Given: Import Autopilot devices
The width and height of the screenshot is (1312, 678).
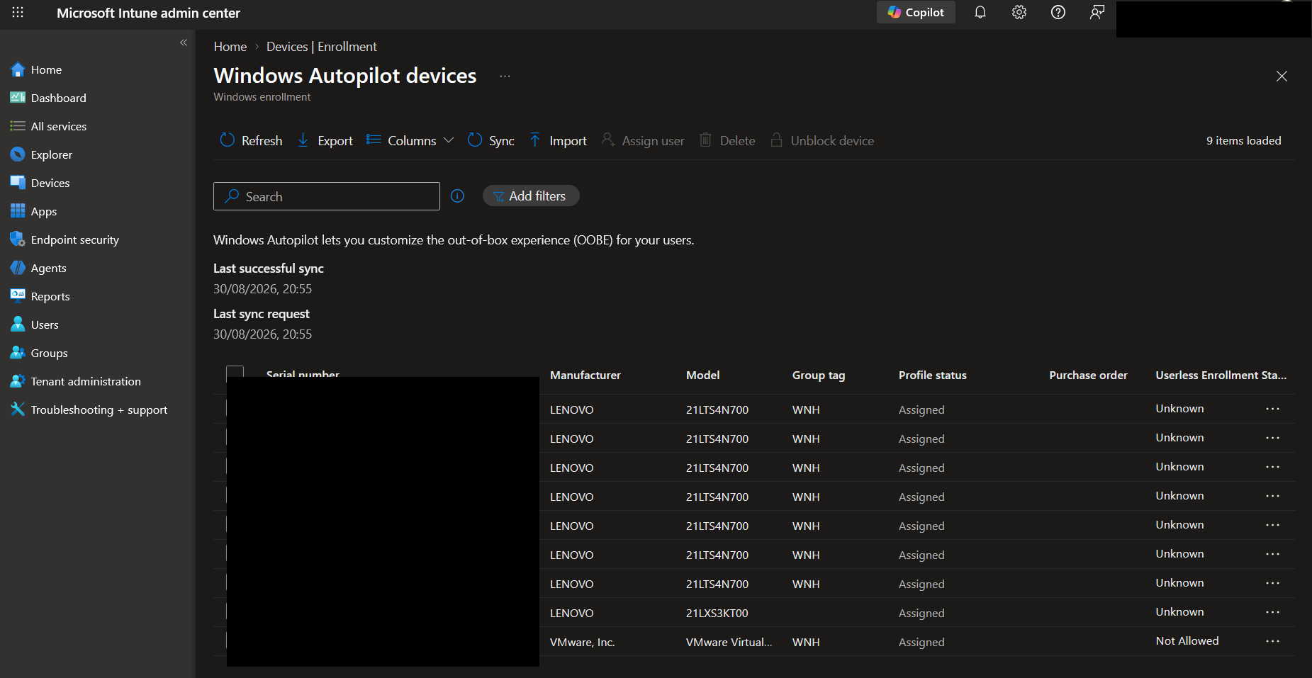Looking at the screenshot, I should (x=558, y=140).
